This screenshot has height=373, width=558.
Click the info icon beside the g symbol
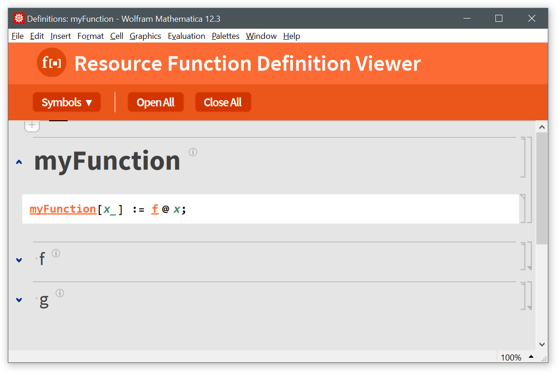pyautogui.click(x=60, y=293)
